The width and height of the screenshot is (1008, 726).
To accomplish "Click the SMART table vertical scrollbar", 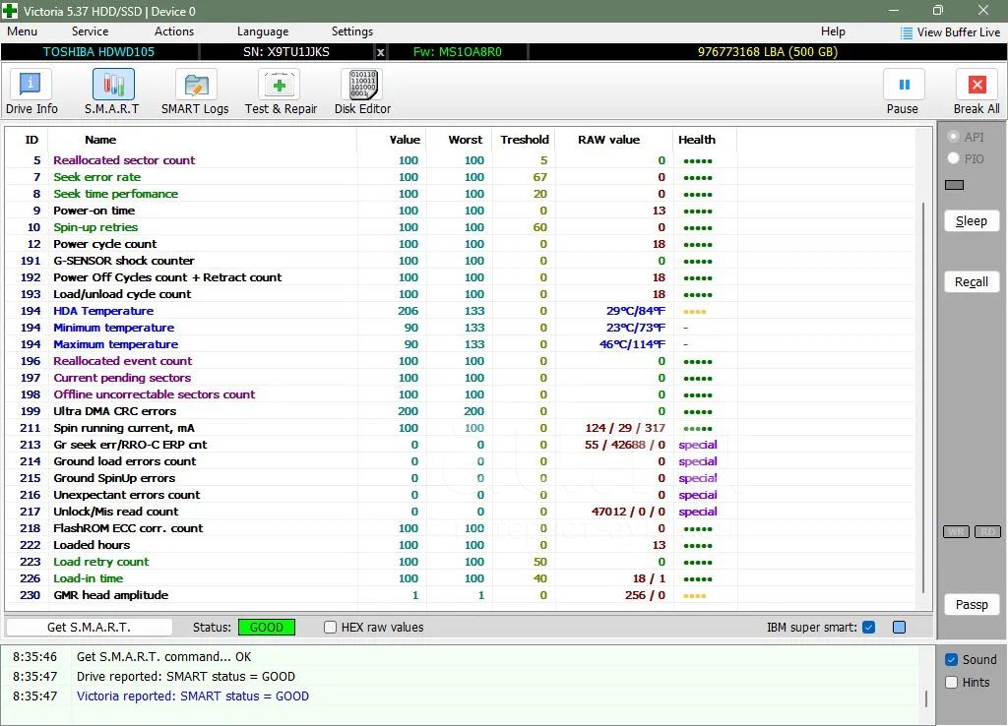I will pyautogui.click(x=923, y=393).
